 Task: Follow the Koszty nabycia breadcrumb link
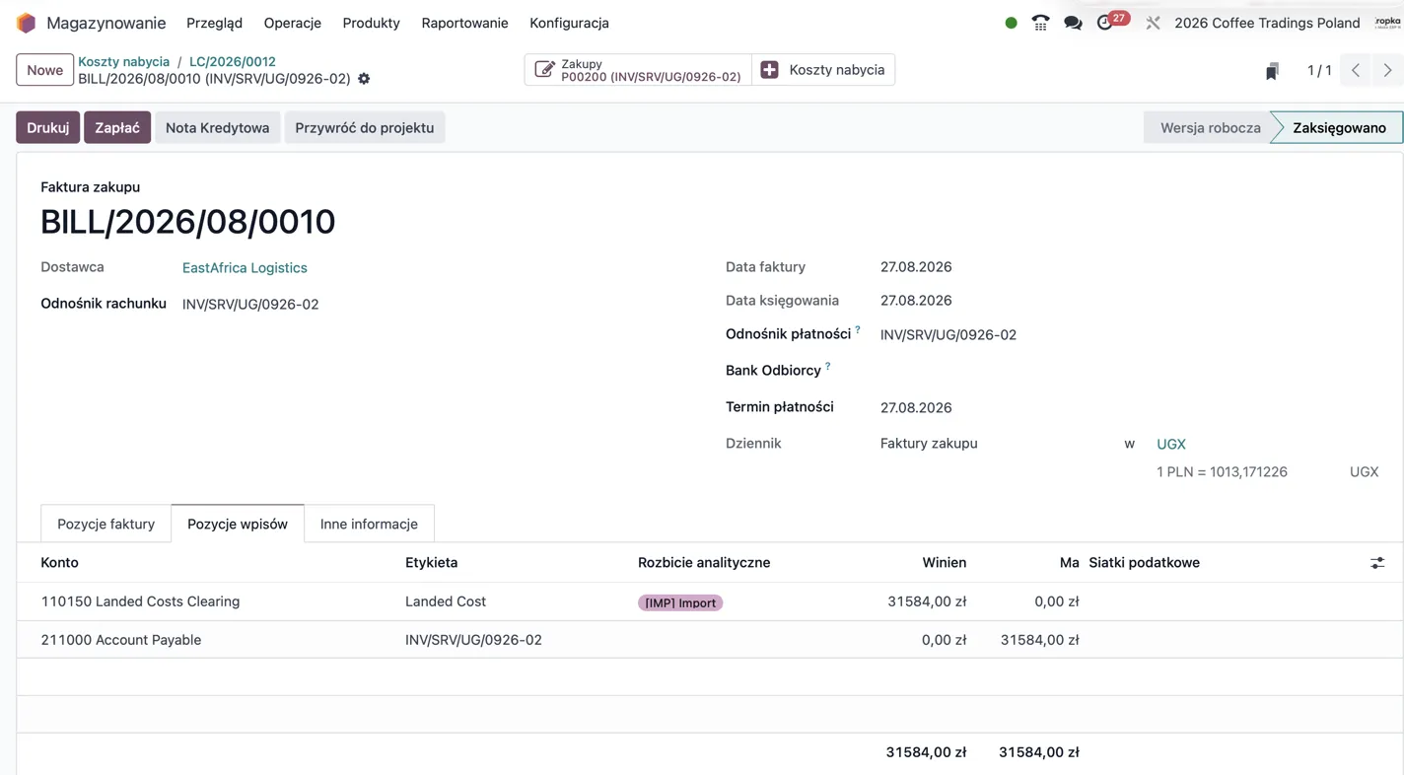[124, 61]
